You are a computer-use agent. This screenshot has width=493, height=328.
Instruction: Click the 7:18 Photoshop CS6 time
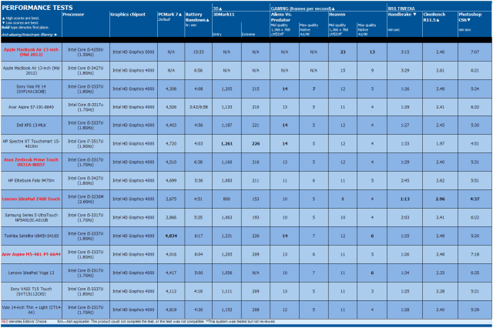click(x=475, y=254)
